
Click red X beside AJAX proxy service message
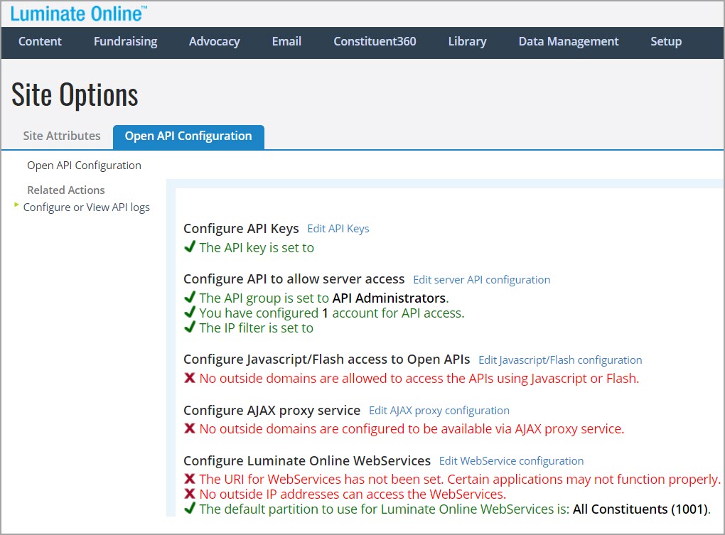tap(190, 428)
